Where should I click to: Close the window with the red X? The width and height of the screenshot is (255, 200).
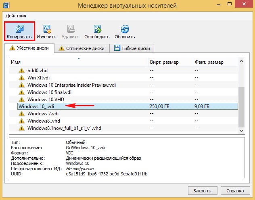244,4
